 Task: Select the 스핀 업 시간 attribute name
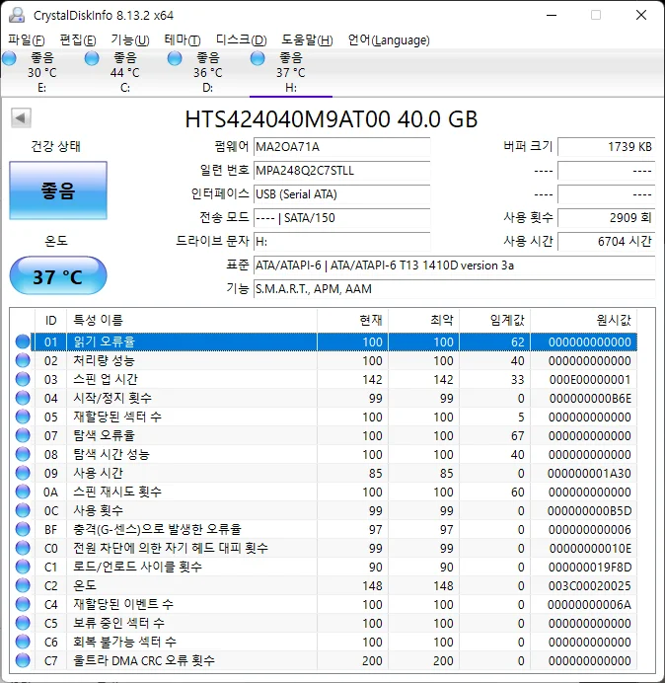[106, 379]
